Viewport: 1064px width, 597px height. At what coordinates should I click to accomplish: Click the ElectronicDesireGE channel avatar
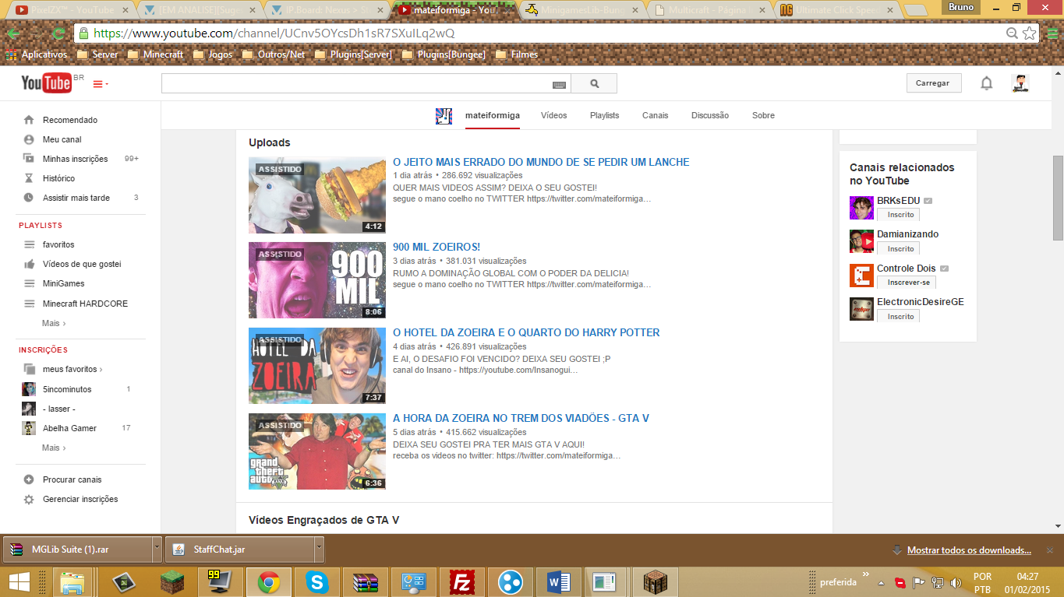(861, 309)
